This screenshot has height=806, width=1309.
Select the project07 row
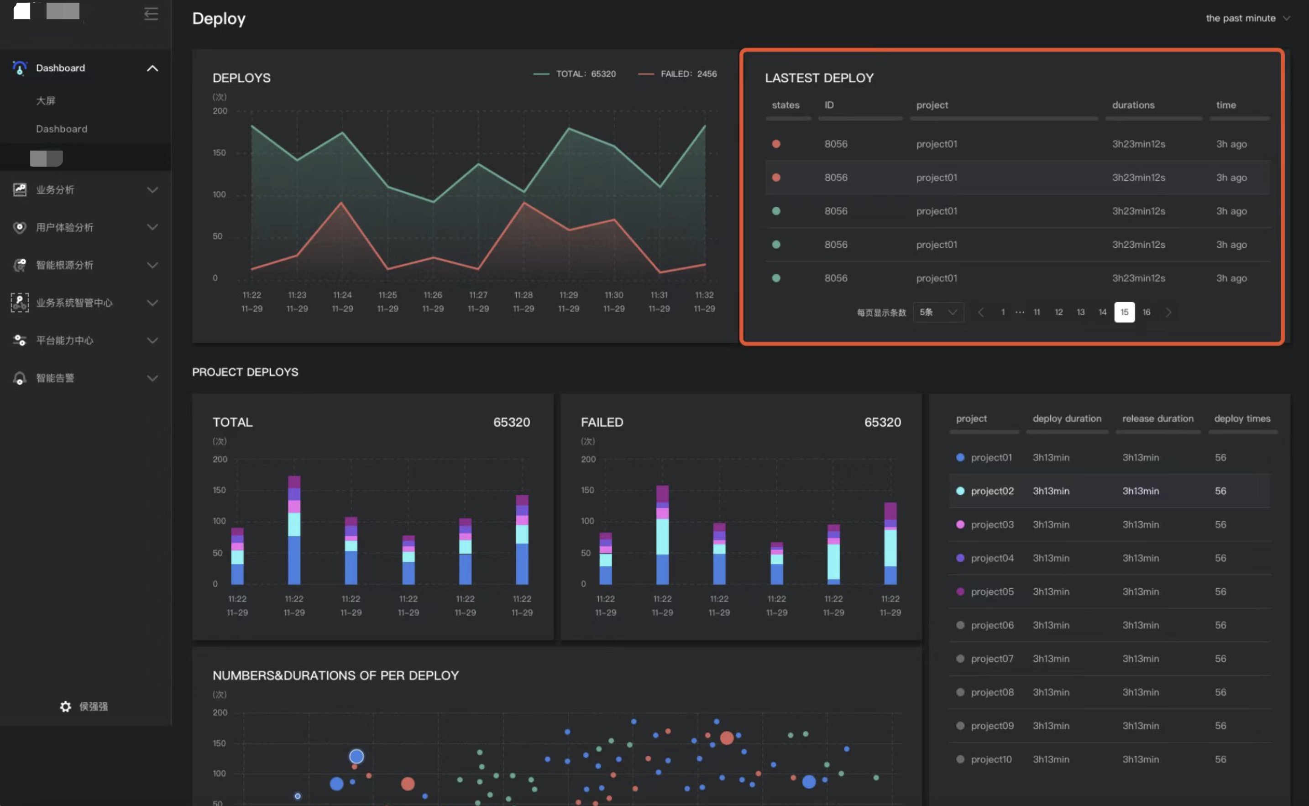click(x=1110, y=659)
